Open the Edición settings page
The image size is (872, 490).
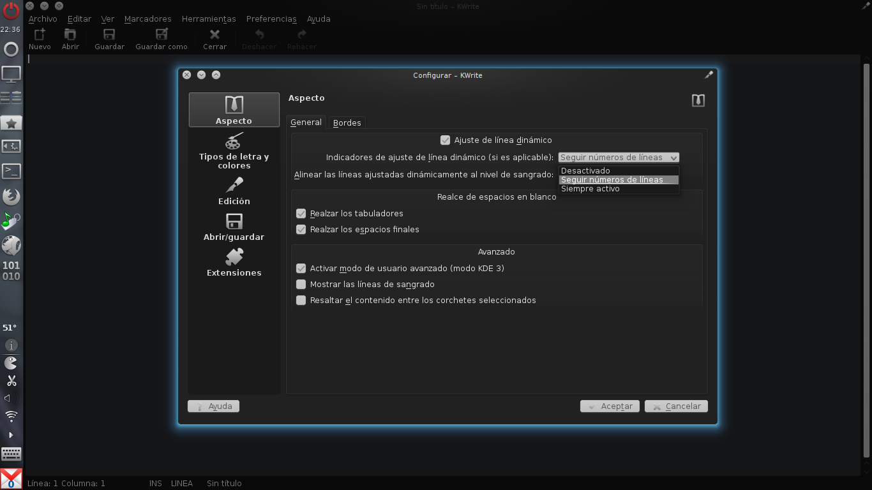click(x=234, y=191)
